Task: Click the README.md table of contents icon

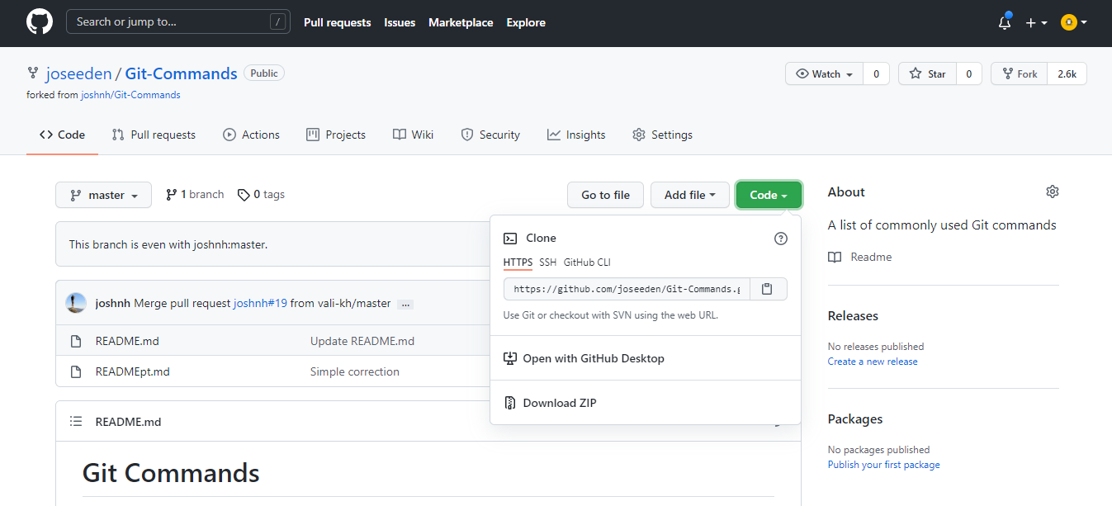Action: point(76,422)
